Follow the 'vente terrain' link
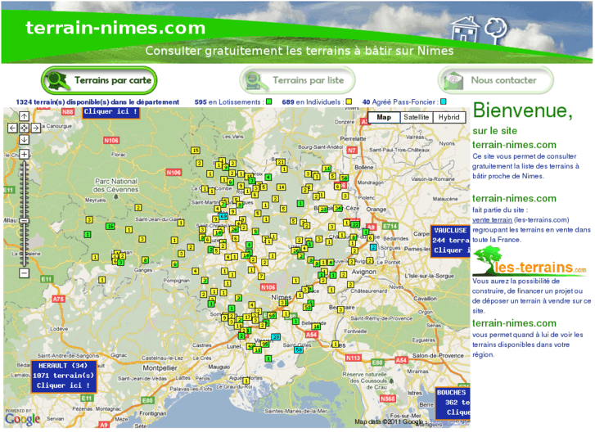 pyautogui.click(x=492, y=220)
